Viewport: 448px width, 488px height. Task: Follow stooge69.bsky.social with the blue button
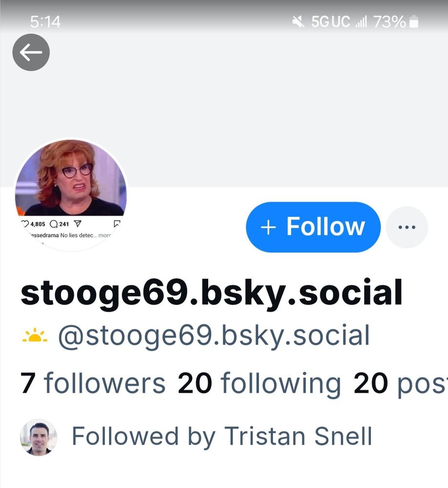[x=313, y=227]
